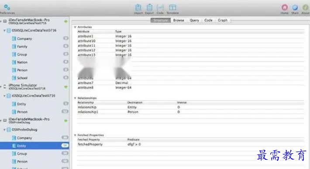310x169 pixels.
Task: Select the attribute11 row
Action: coord(191,45)
